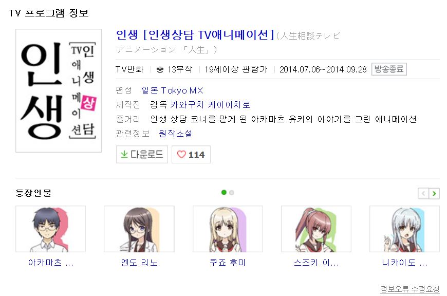This screenshot has height=296, width=447.
Task: Open director 카와구치 케이이치로 link
Action: point(210,105)
